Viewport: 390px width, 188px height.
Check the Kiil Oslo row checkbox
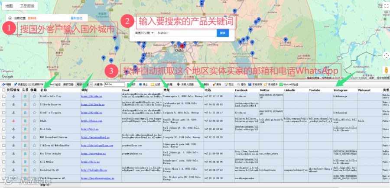tap(4, 129)
